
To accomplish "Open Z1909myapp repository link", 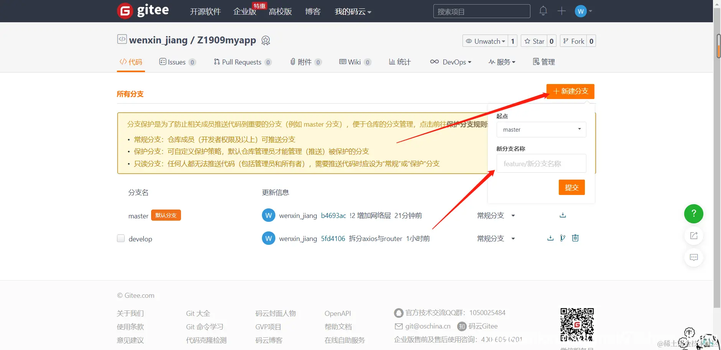I will 227,40.
